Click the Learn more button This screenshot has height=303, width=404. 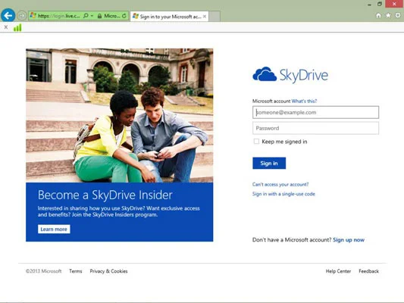coord(54,229)
